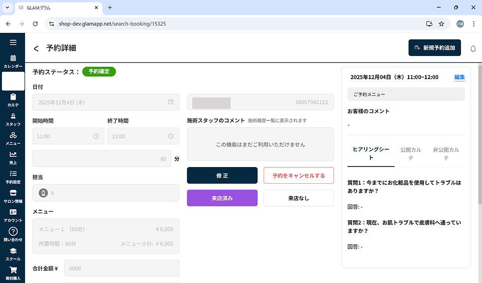Screen dimensions: 482x283
Task: Select the highlighted blank sidebar item
Action: click(13, 81)
